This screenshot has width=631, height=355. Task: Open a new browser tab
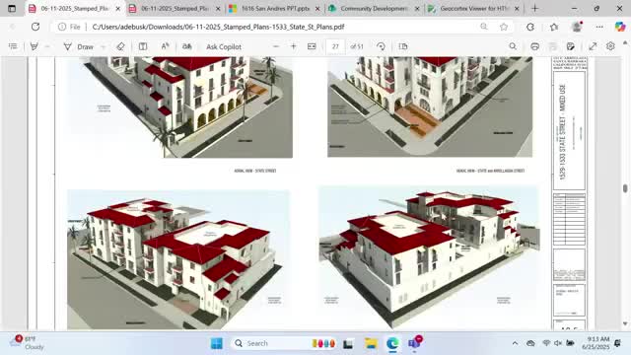point(534,8)
